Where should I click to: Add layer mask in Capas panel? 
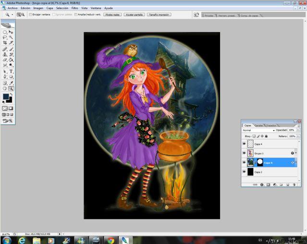[x=268, y=184]
